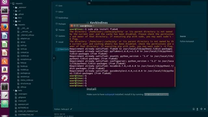
Task: Open the Files manager in the dock
Action: pyautogui.click(x=5, y=19)
